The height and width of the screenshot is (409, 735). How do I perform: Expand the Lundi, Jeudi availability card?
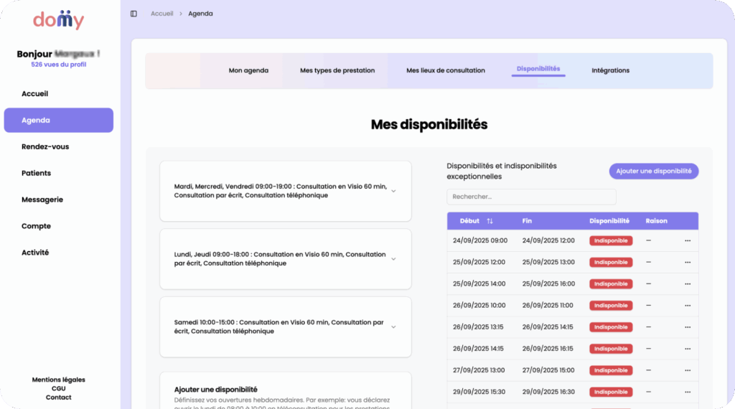(393, 259)
